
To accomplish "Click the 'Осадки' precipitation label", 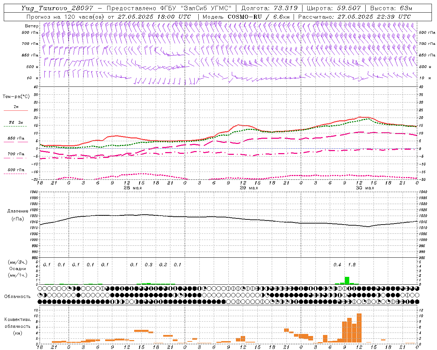I will (x=17, y=269).
